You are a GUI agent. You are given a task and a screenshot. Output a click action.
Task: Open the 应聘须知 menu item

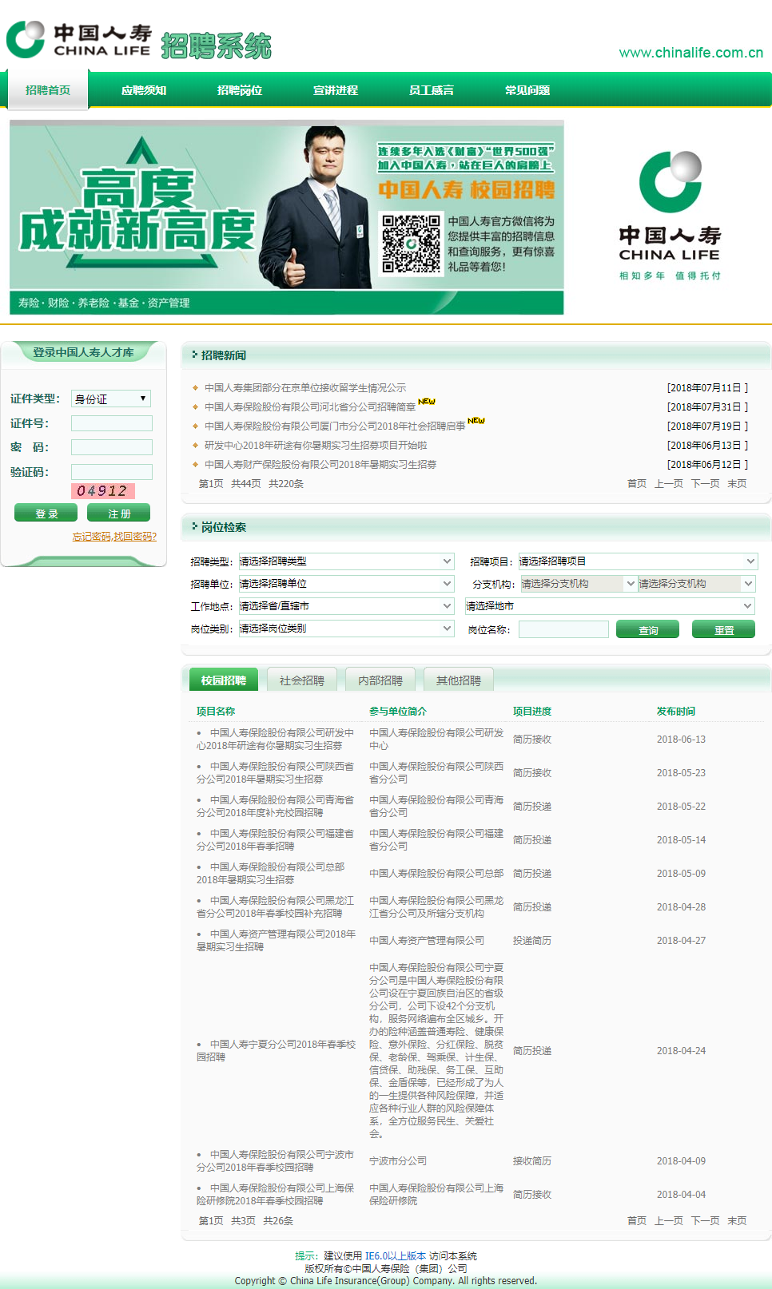(x=144, y=90)
